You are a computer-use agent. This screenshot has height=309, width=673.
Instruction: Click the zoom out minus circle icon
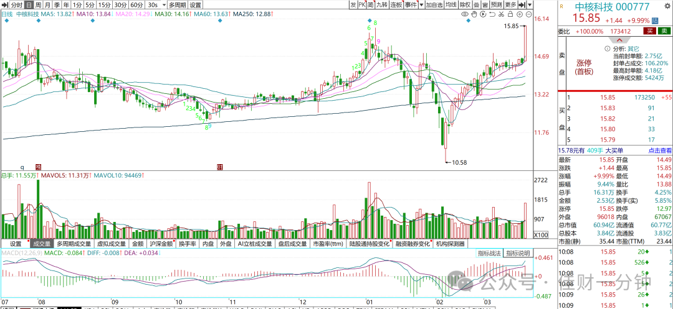click(528, 14)
